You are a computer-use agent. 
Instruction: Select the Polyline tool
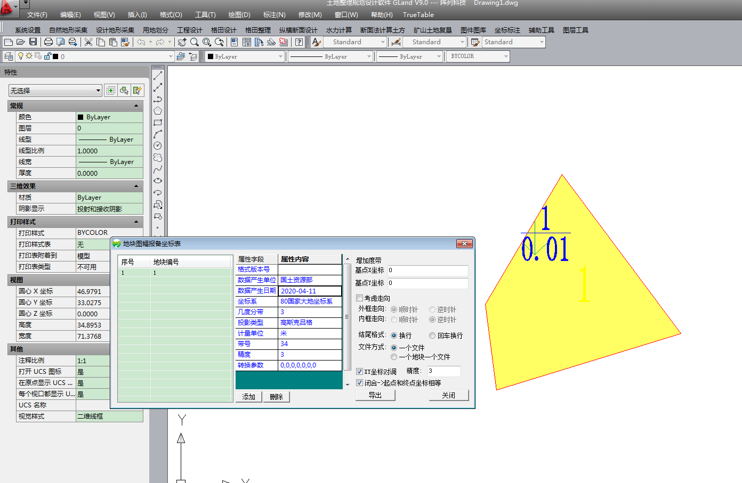click(158, 99)
